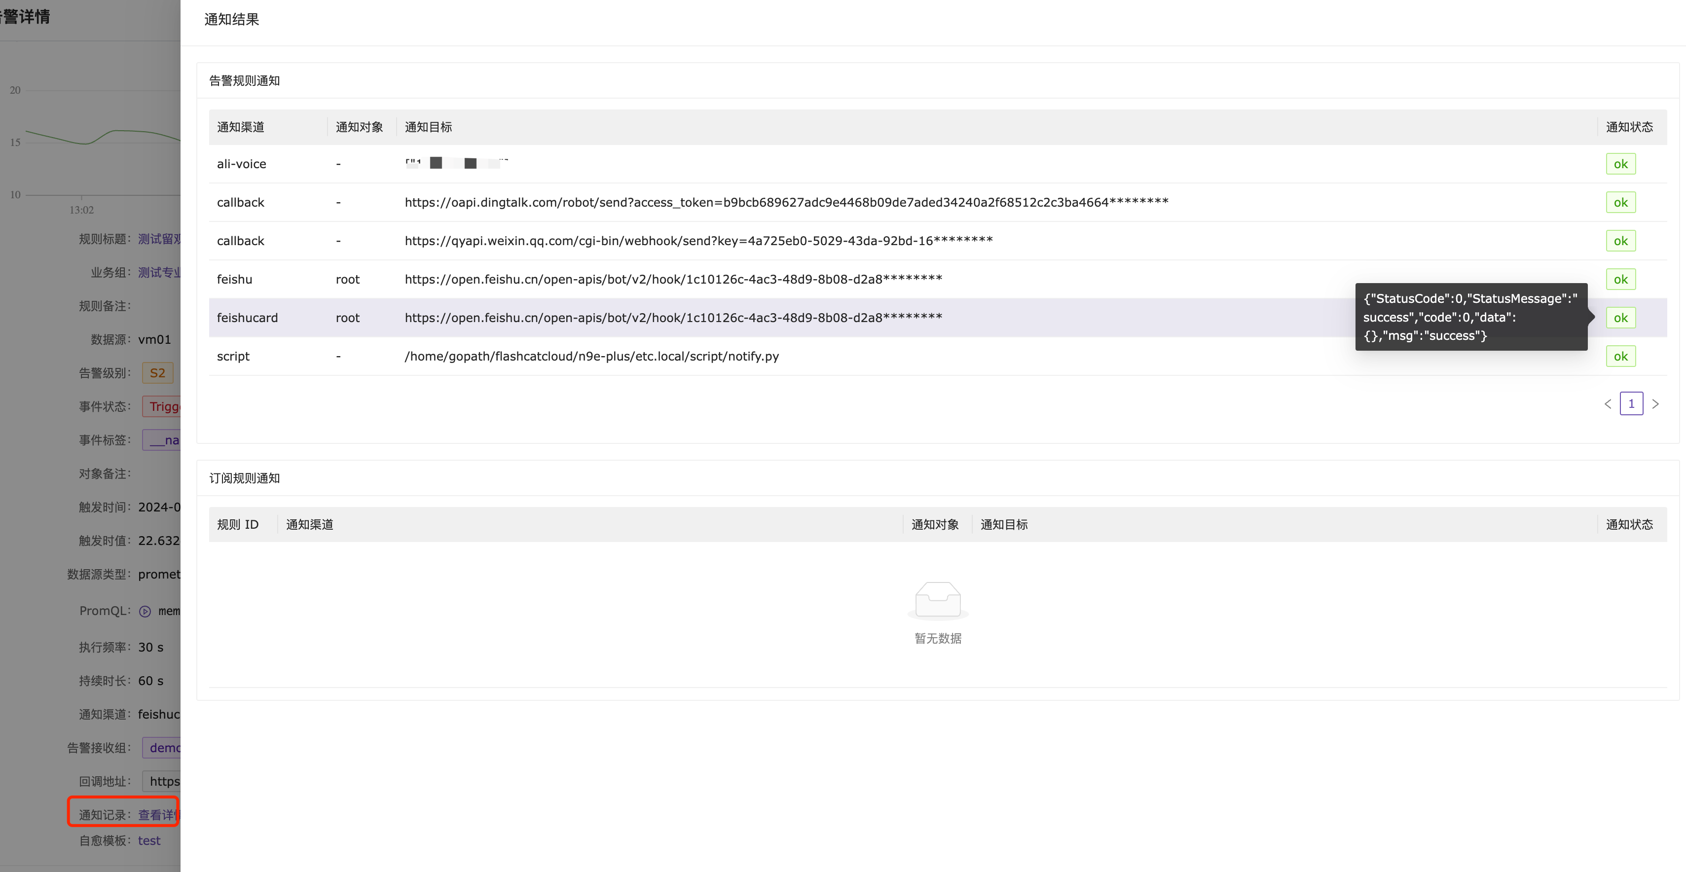Viewport: 1686px width, 872px height.
Task: Open the test self-healing template link
Action: (149, 840)
